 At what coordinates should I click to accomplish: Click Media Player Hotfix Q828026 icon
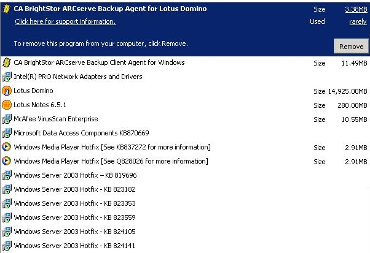tap(7, 161)
